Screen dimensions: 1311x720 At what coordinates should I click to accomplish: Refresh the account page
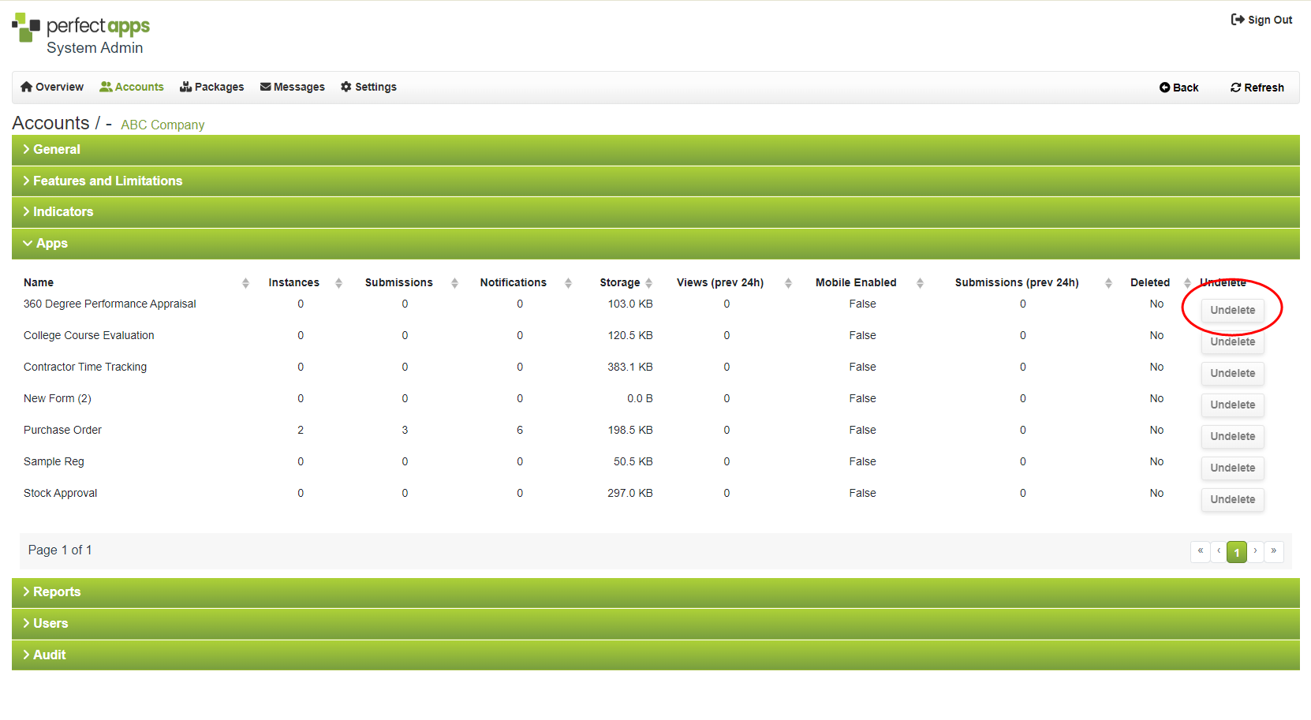(x=1257, y=88)
